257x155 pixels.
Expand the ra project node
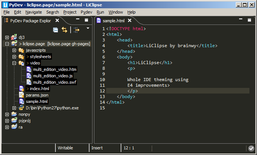tap(7, 127)
